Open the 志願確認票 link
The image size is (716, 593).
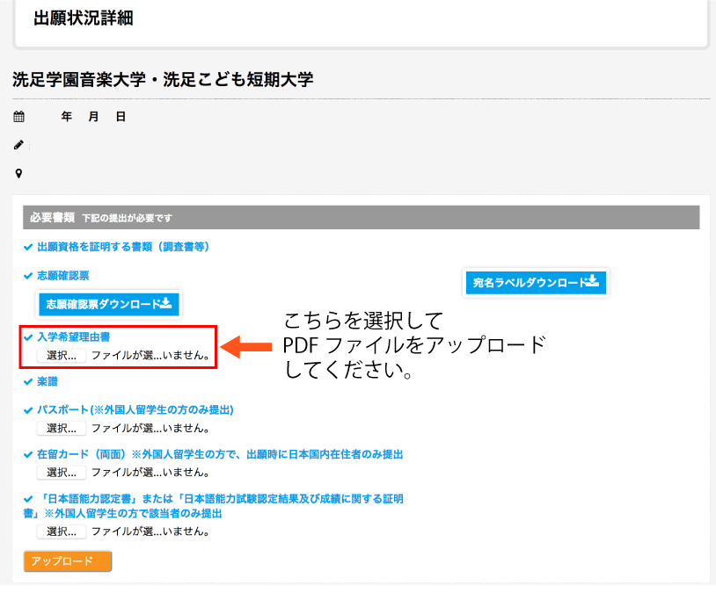point(63,276)
